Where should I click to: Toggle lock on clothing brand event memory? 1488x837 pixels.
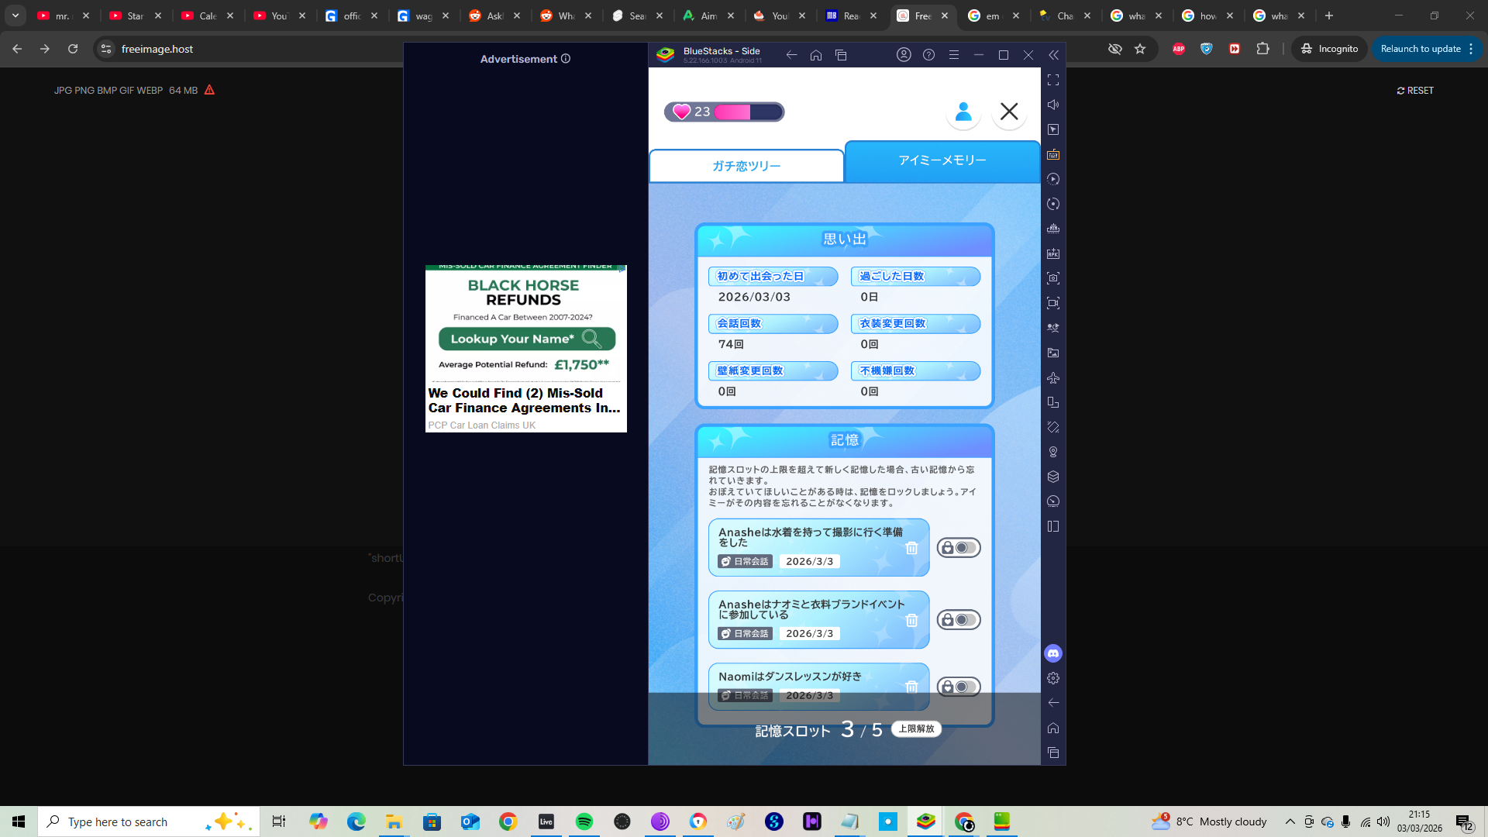point(959,620)
